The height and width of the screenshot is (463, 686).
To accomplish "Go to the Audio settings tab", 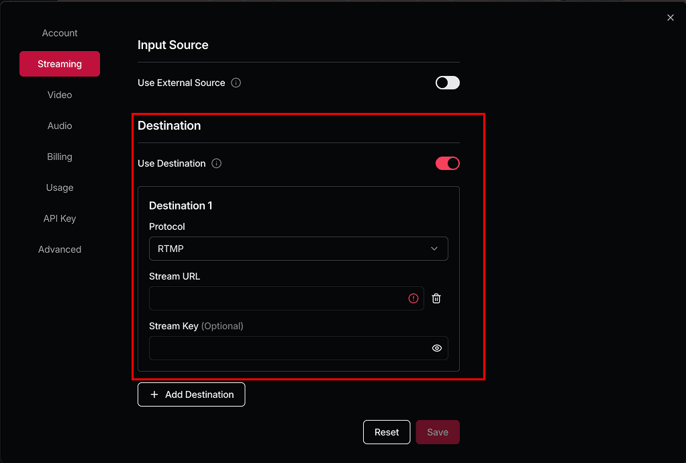I will pos(60,126).
